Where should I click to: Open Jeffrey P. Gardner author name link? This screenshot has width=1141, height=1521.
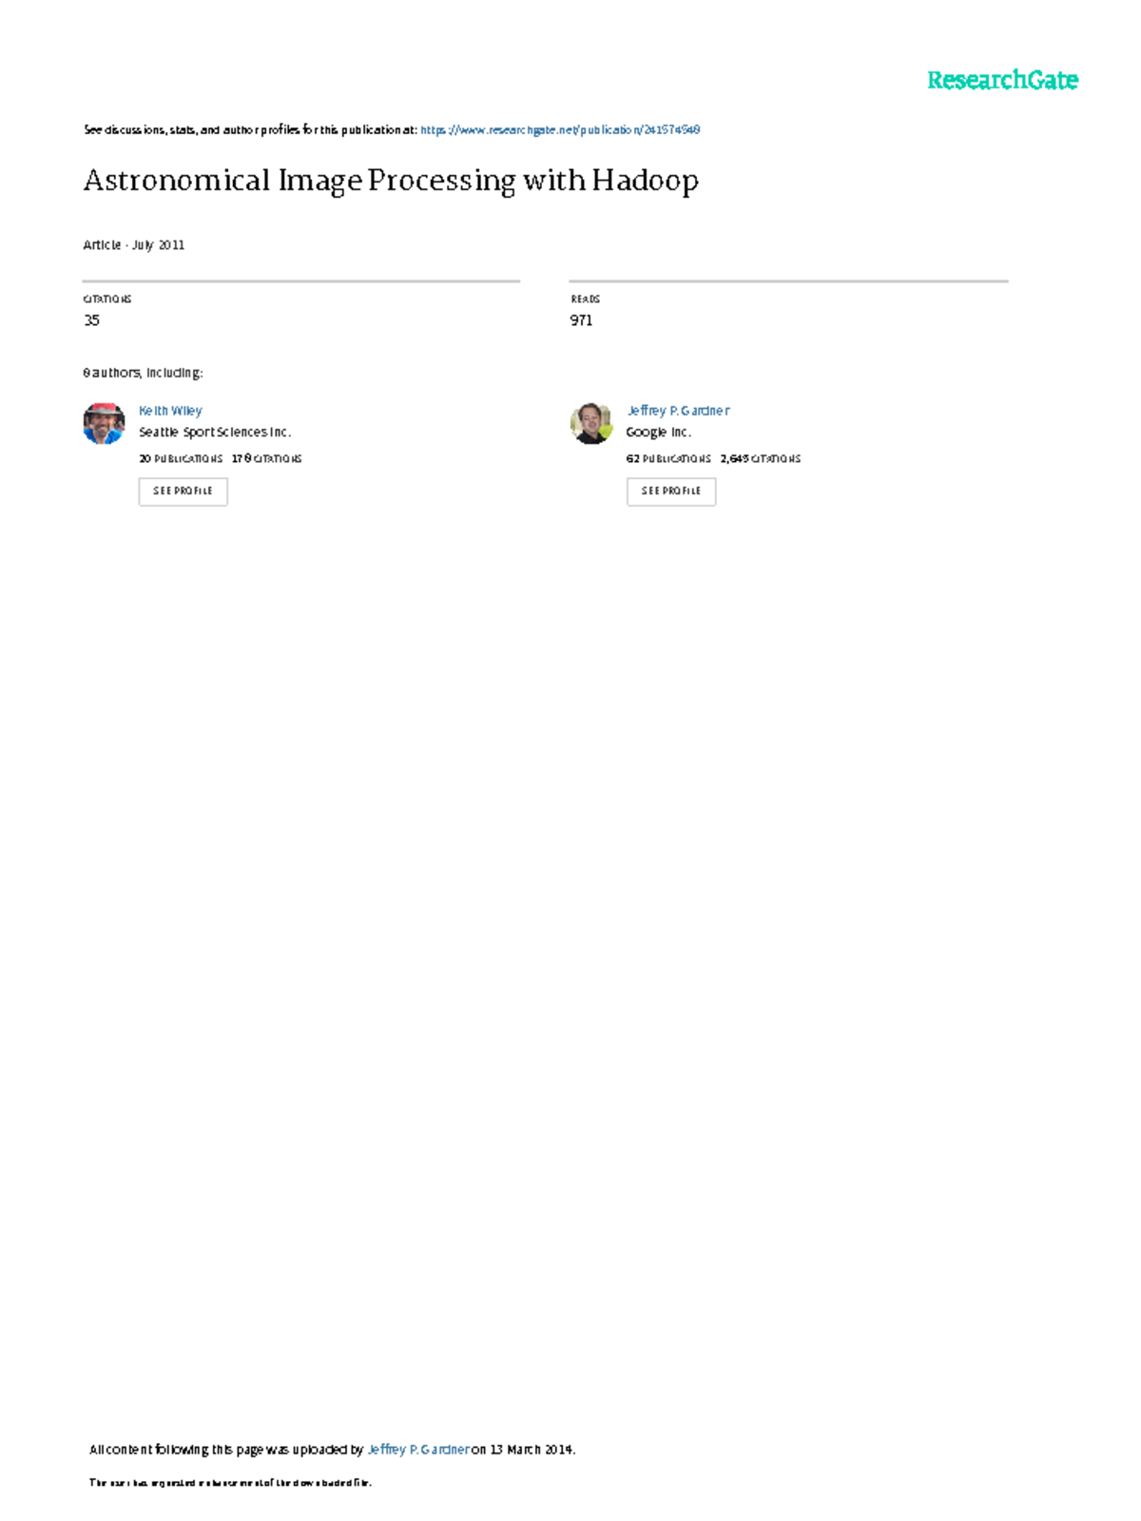click(678, 411)
